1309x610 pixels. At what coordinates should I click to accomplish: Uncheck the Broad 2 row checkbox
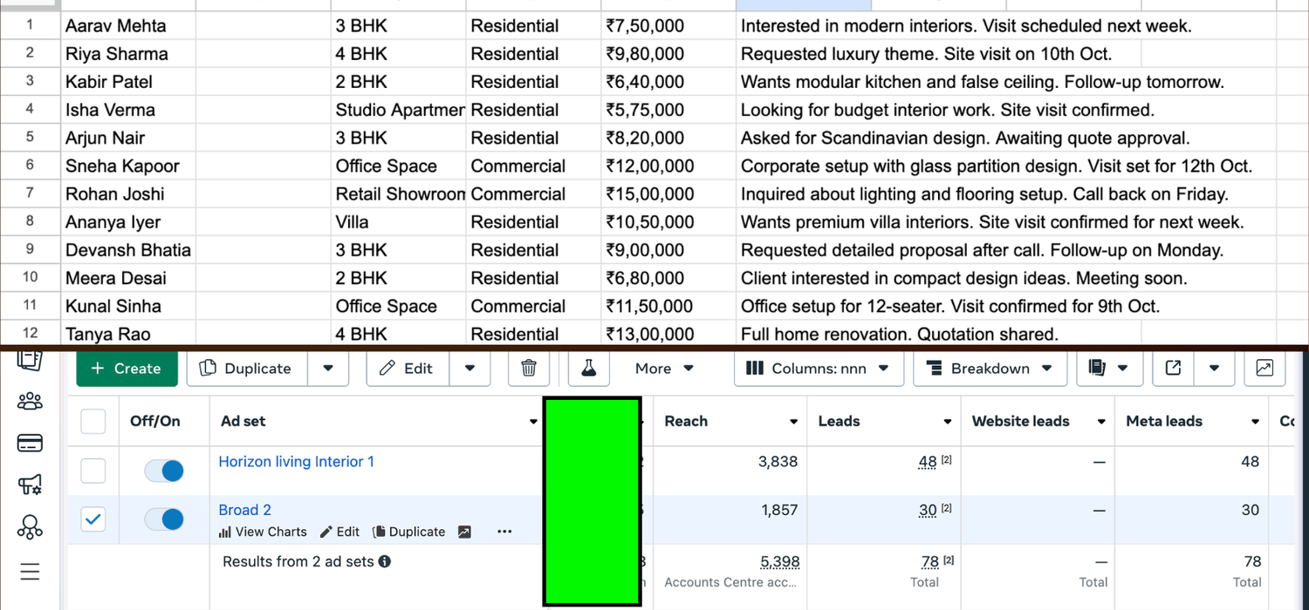coord(93,520)
